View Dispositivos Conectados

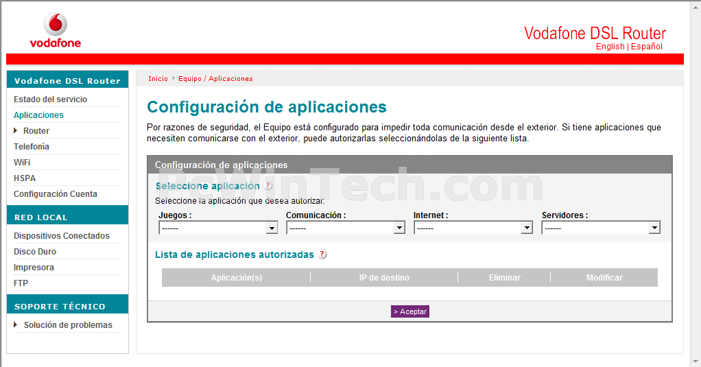point(62,235)
